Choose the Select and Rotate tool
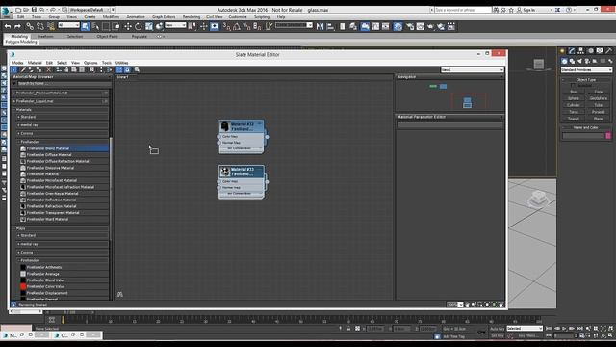616x347 pixels. 139,26
